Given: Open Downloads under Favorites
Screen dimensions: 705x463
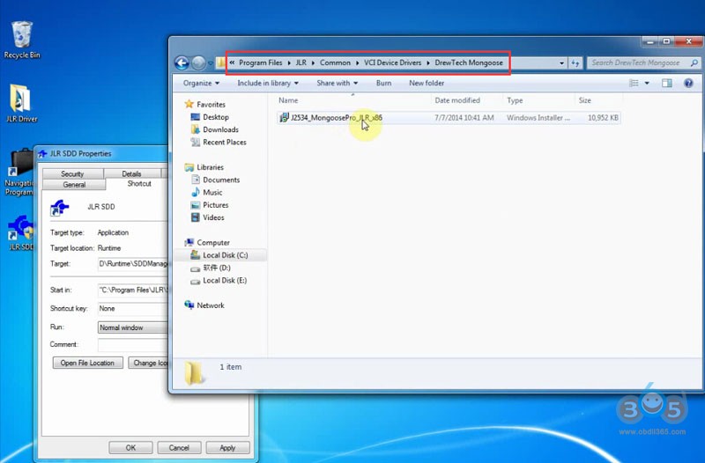Looking at the screenshot, I should [x=220, y=129].
